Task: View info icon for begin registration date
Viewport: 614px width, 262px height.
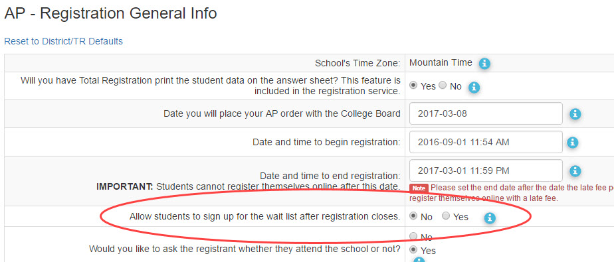Action: click(573, 143)
